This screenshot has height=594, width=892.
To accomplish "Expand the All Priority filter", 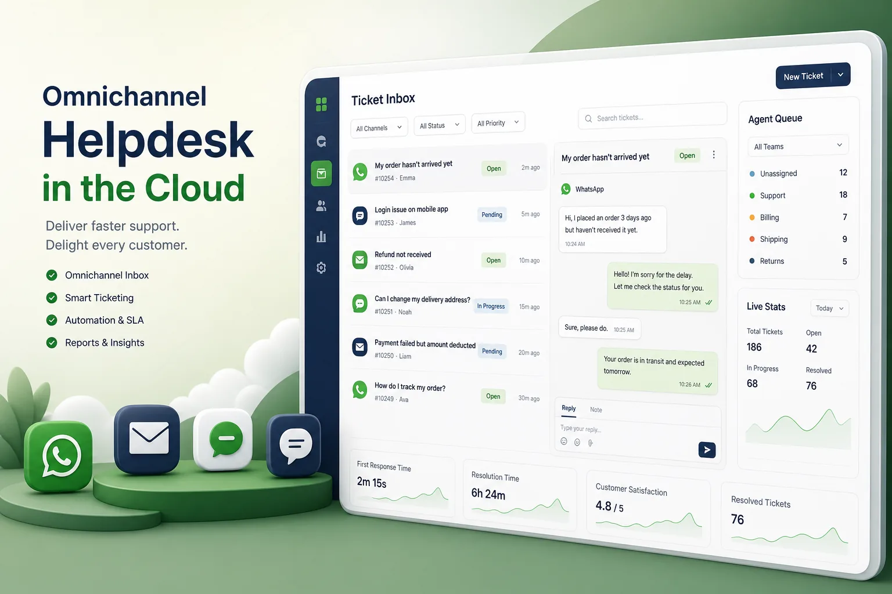I will 498,122.
